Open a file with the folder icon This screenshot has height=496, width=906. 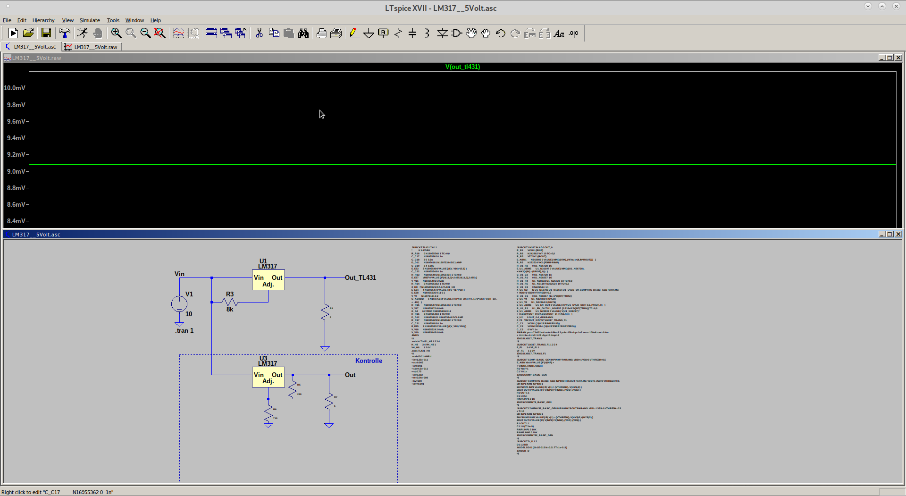[x=28, y=33]
